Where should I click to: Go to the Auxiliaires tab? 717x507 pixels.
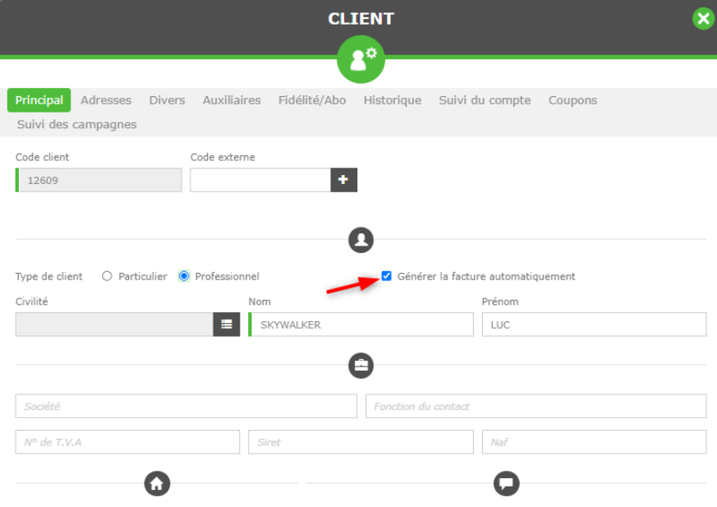232,100
